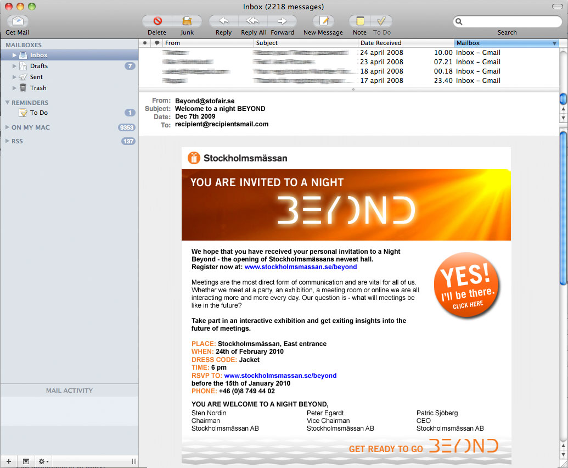The width and height of the screenshot is (568, 468).
Task: Delete the selected message
Action: [157, 21]
